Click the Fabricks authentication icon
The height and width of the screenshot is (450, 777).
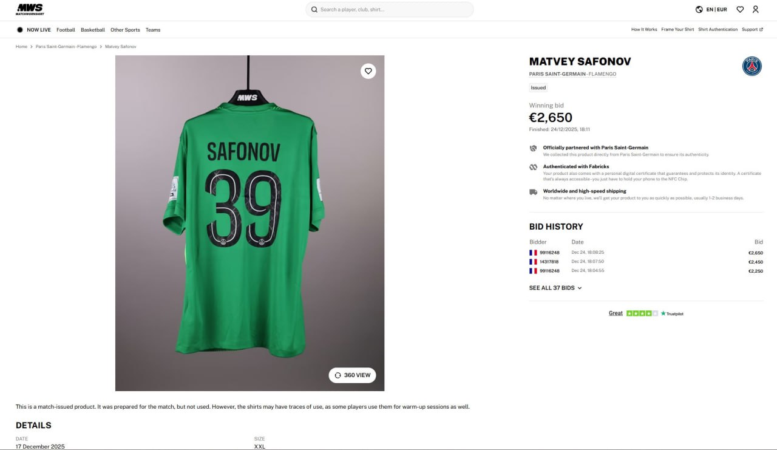[x=533, y=167]
